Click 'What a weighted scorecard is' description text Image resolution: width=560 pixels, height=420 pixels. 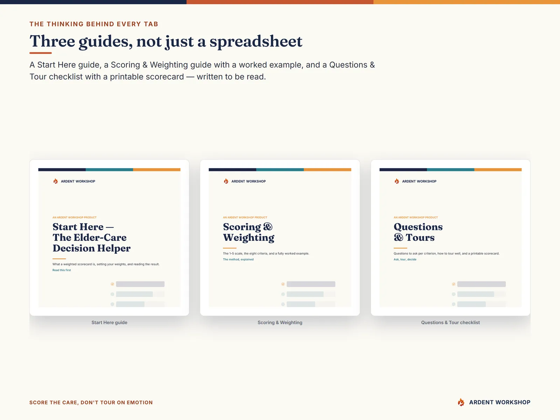(x=106, y=264)
